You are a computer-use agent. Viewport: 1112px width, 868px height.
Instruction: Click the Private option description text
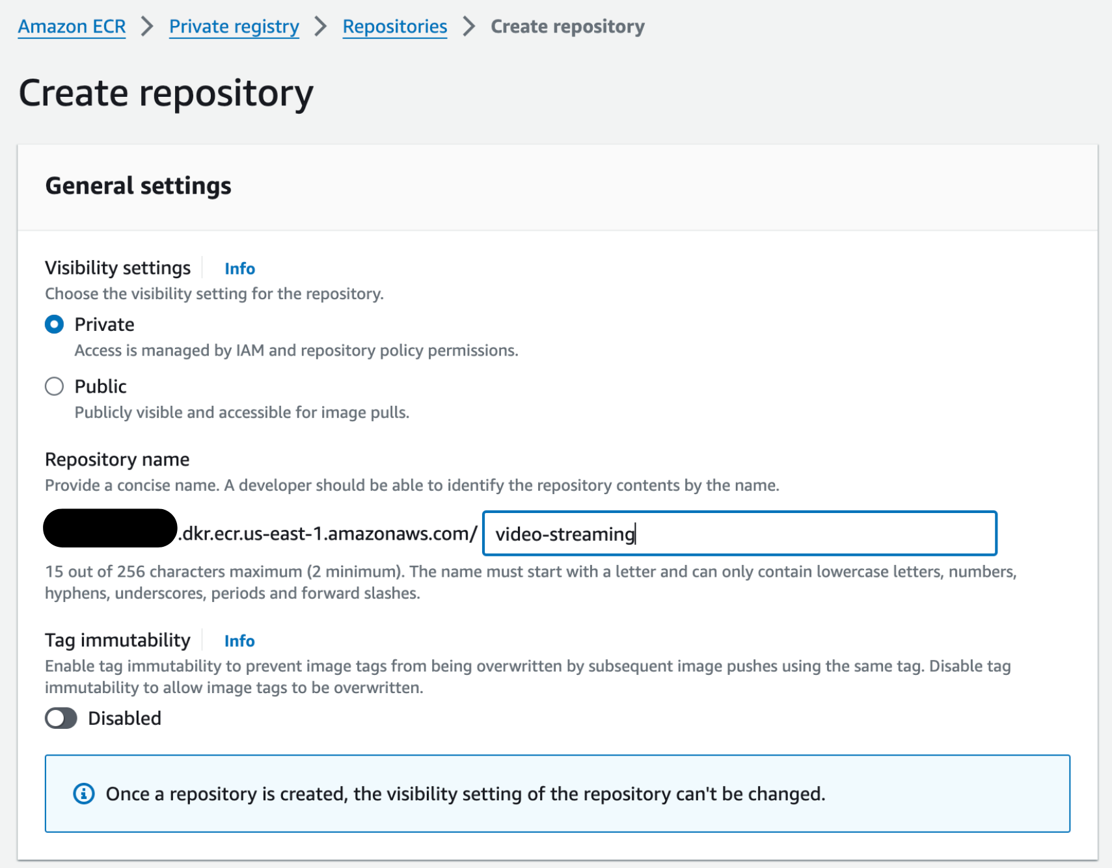coord(296,350)
